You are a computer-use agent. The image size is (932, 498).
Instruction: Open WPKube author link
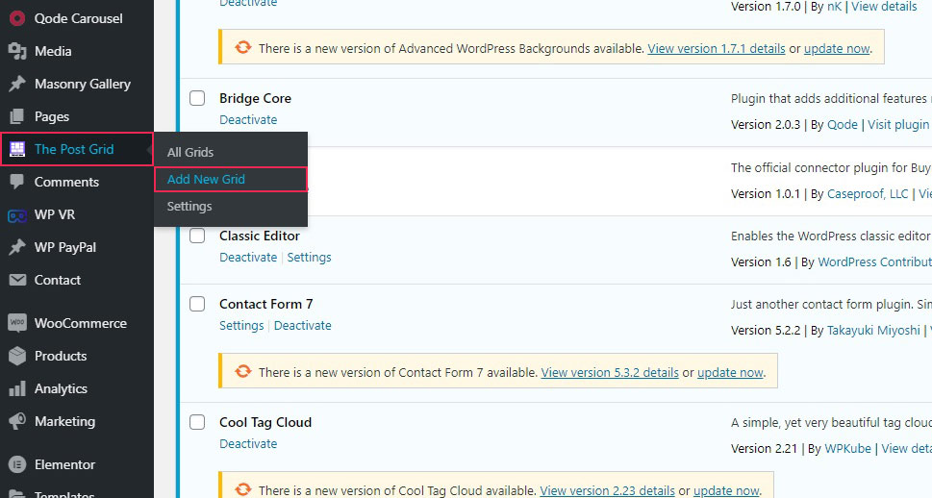(848, 449)
